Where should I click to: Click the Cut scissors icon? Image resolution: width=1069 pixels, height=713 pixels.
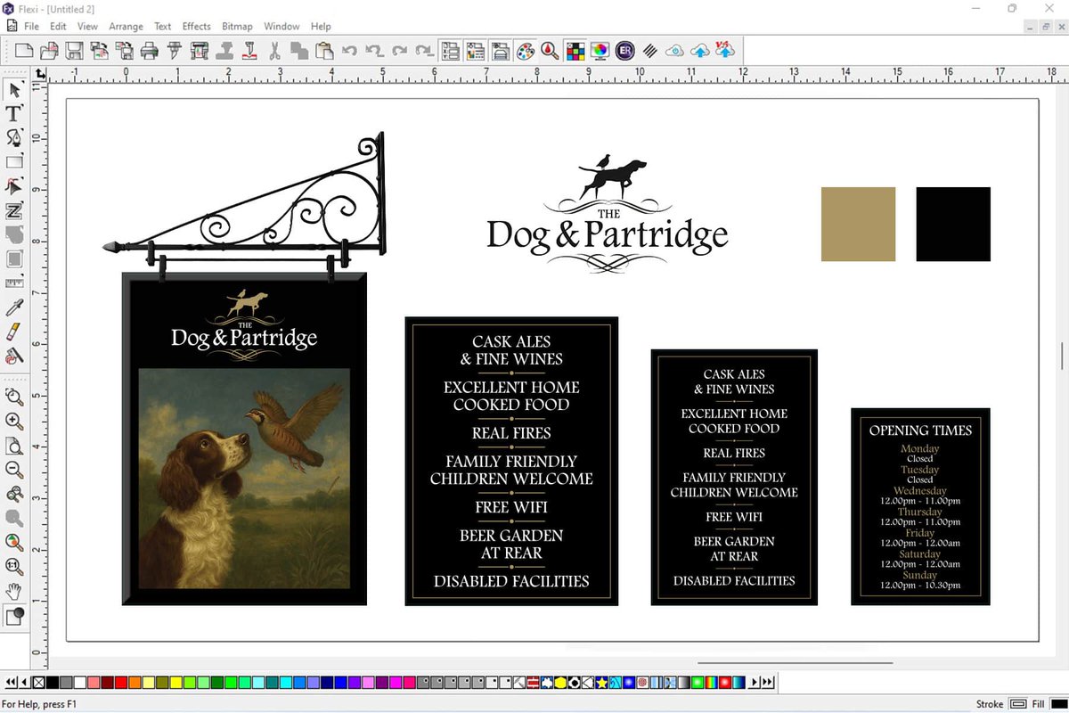point(274,51)
